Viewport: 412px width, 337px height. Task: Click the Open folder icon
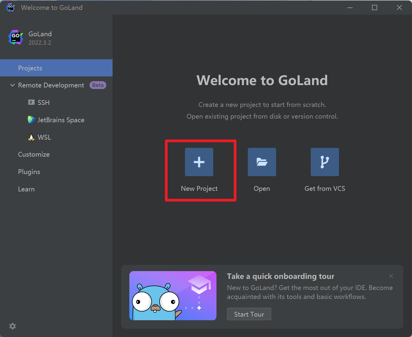click(262, 162)
